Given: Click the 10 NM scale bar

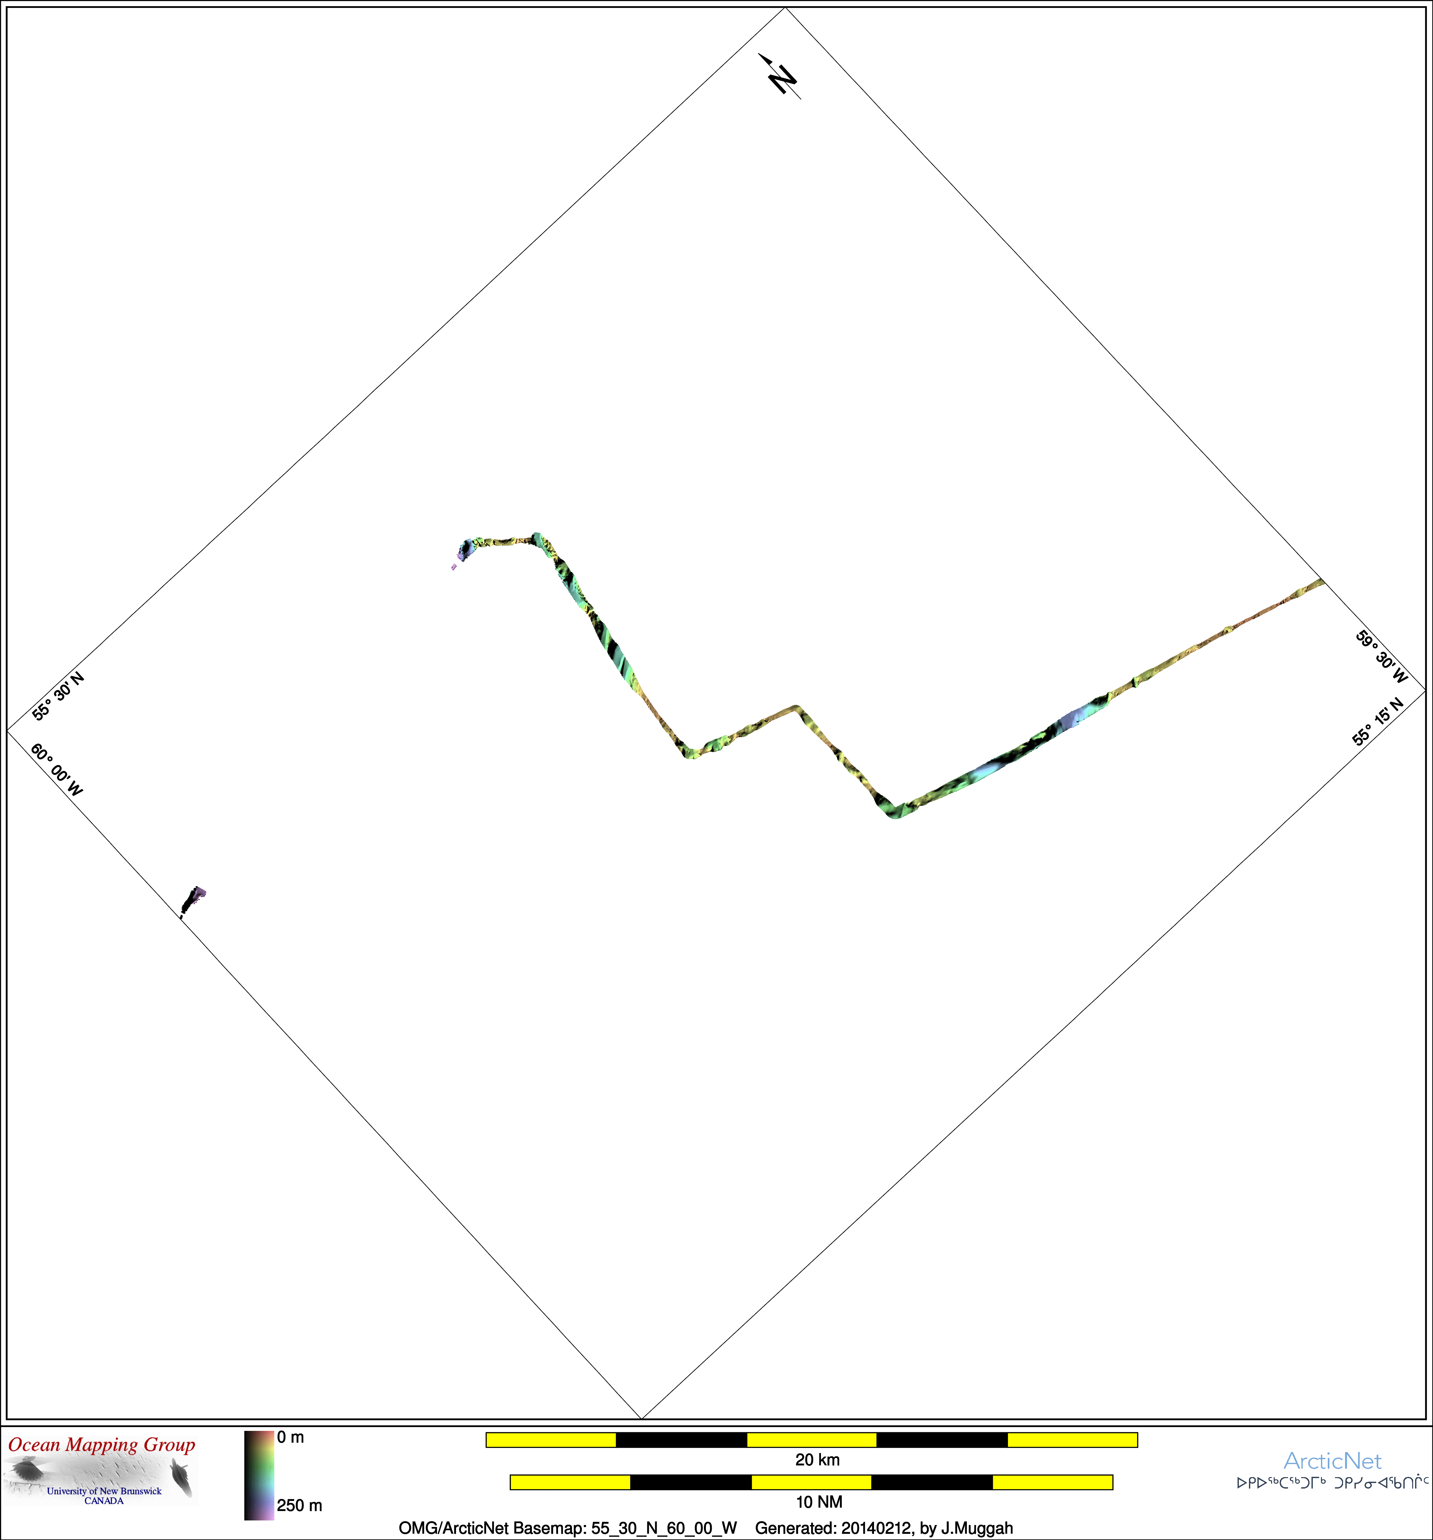Looking at the screenshot, I should click(x=811, y=1483).
